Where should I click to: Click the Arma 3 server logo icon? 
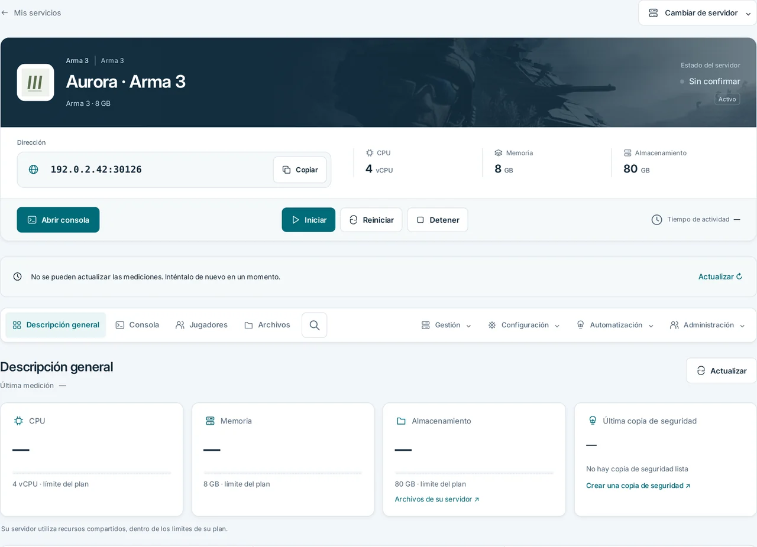pyautogui.click(x=35, y=82)
